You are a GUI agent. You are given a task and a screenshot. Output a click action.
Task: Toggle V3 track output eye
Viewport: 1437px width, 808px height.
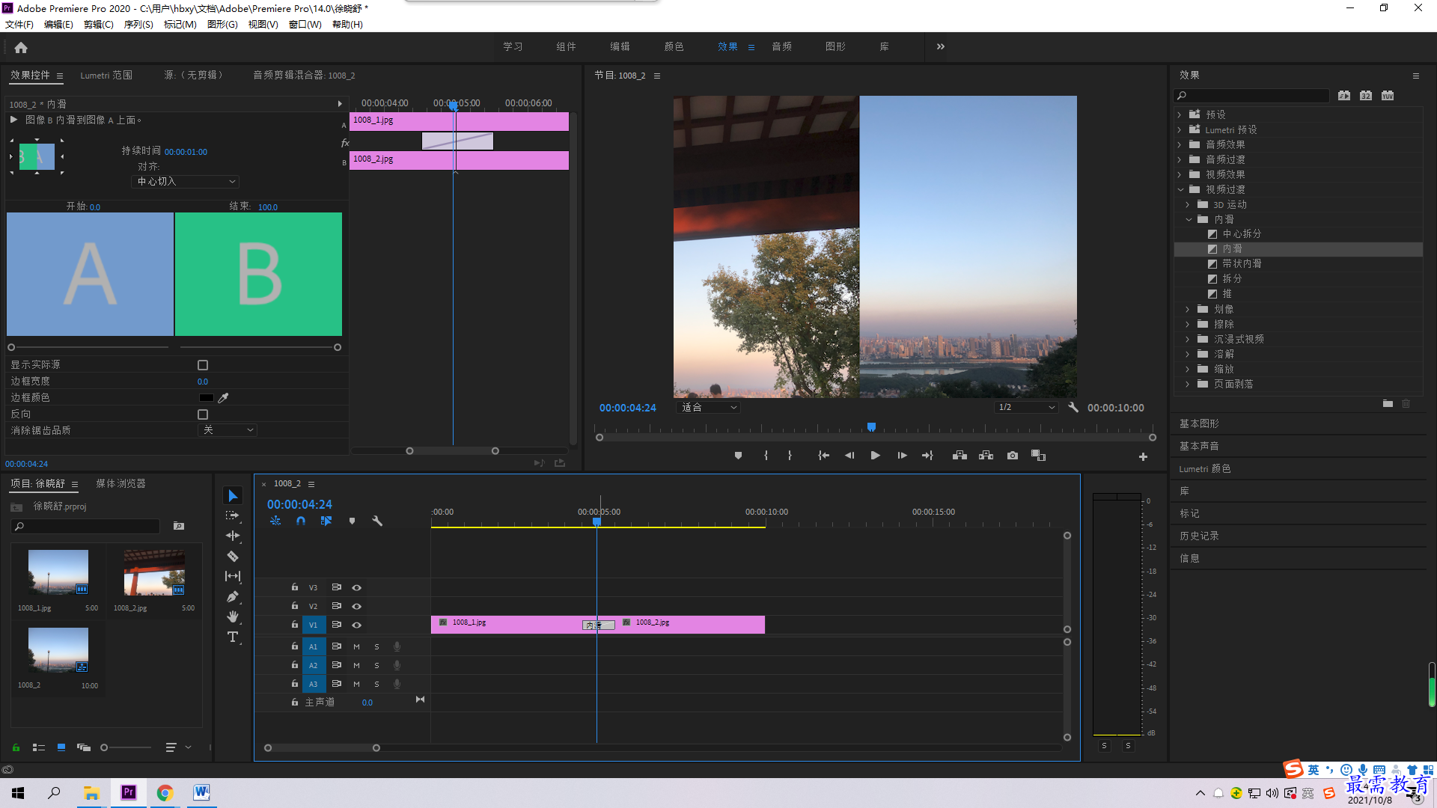click(357, 588)
